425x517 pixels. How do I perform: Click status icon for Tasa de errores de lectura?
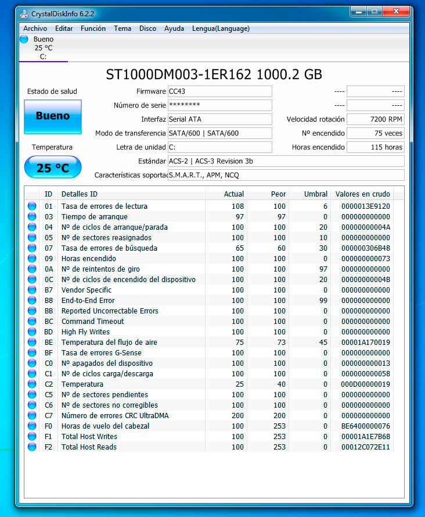32,206
